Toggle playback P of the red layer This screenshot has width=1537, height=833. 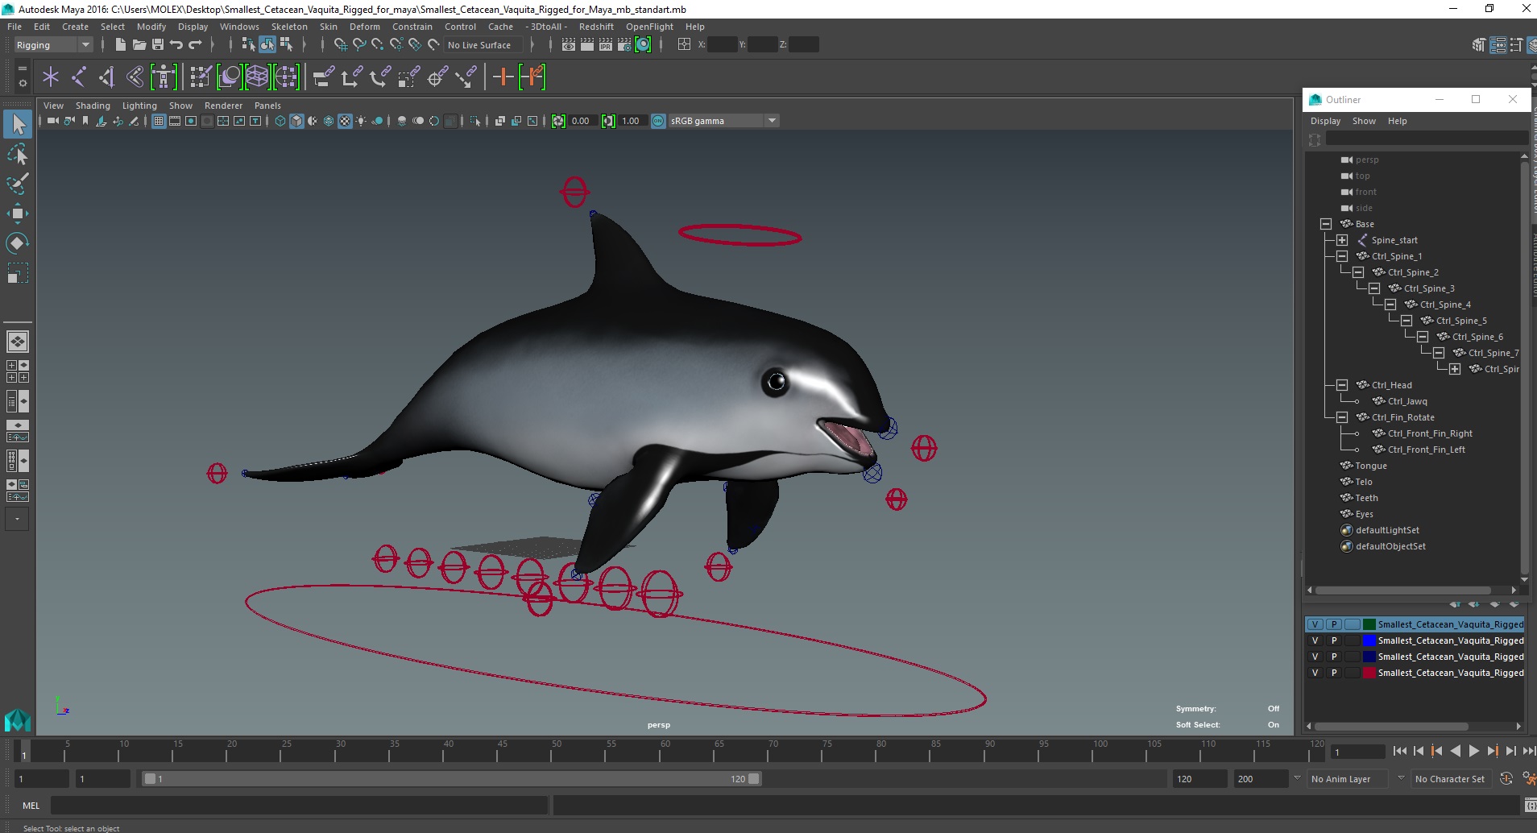[x=1334, y=673]
